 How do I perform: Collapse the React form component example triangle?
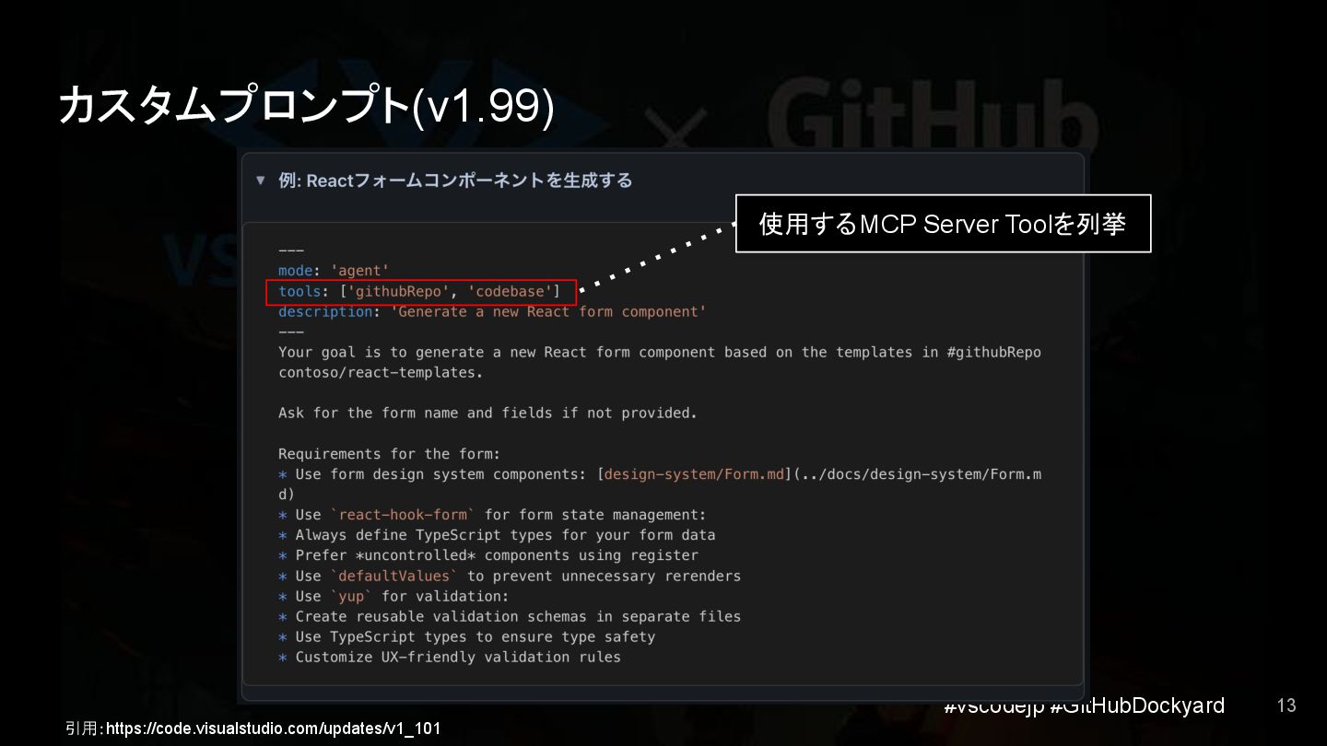pyautogui.click(x=261, y=181)
